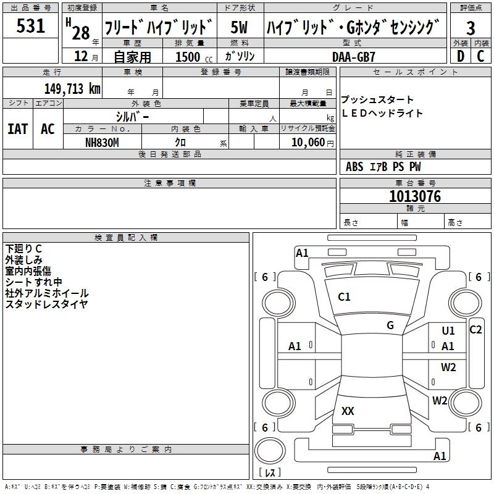
Task: Select the U1 dent mark on diagram
Action: (448, 331)
